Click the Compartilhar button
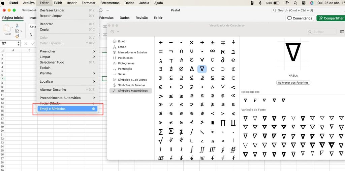The image size is (345, 171). pos(331,18)
